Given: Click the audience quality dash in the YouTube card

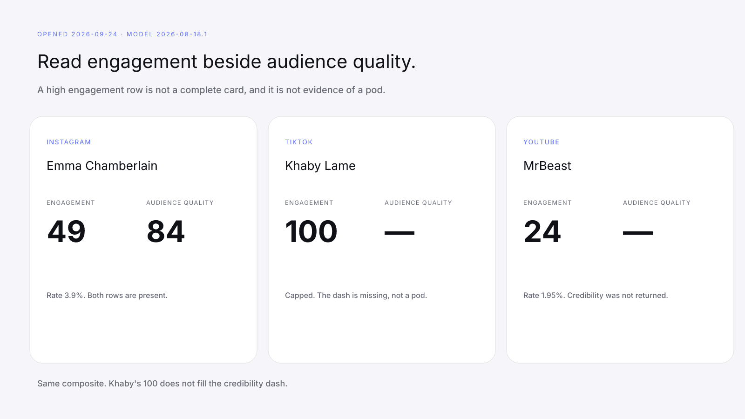Looking at the screenshot, I should point(638,233).
